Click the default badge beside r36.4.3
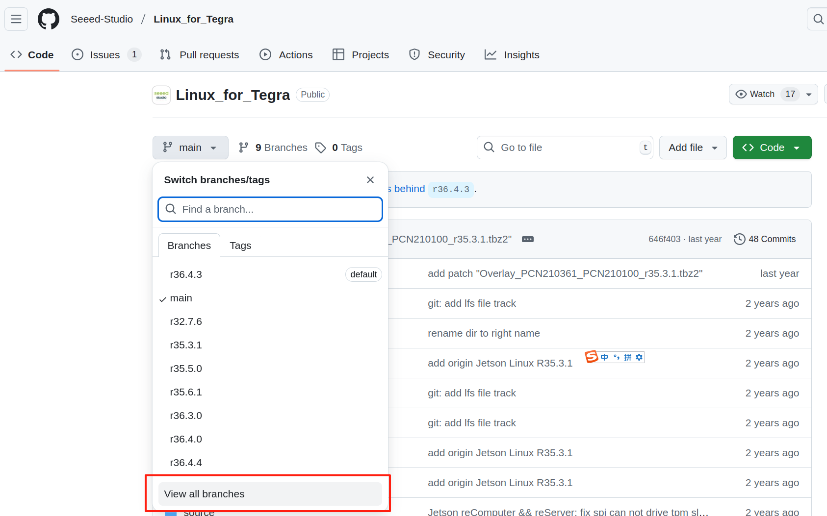 click(363, 274)
